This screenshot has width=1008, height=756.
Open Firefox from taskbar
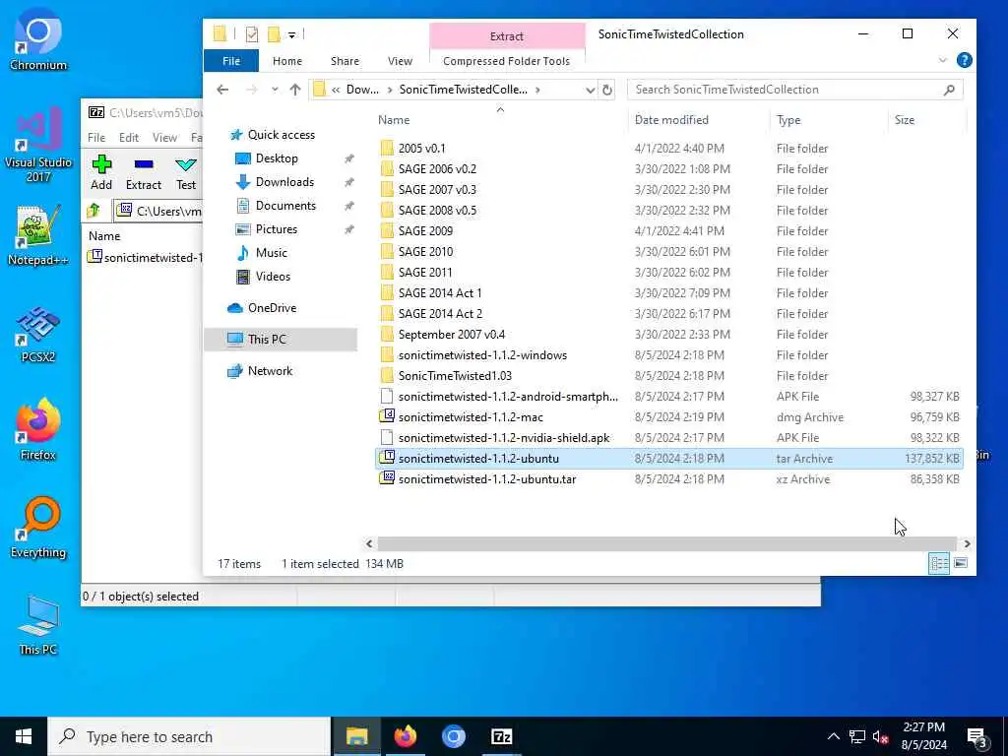405,736
